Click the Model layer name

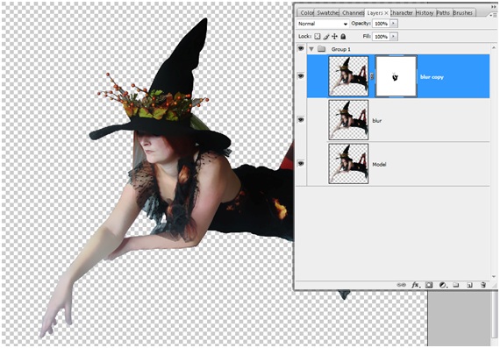[x=379, y=165]
